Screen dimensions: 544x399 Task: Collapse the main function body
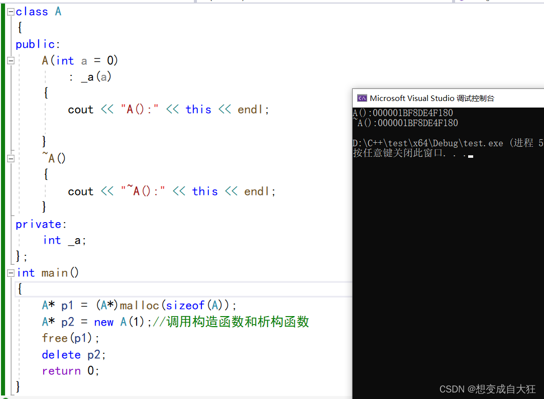click(x=11, y=272)
